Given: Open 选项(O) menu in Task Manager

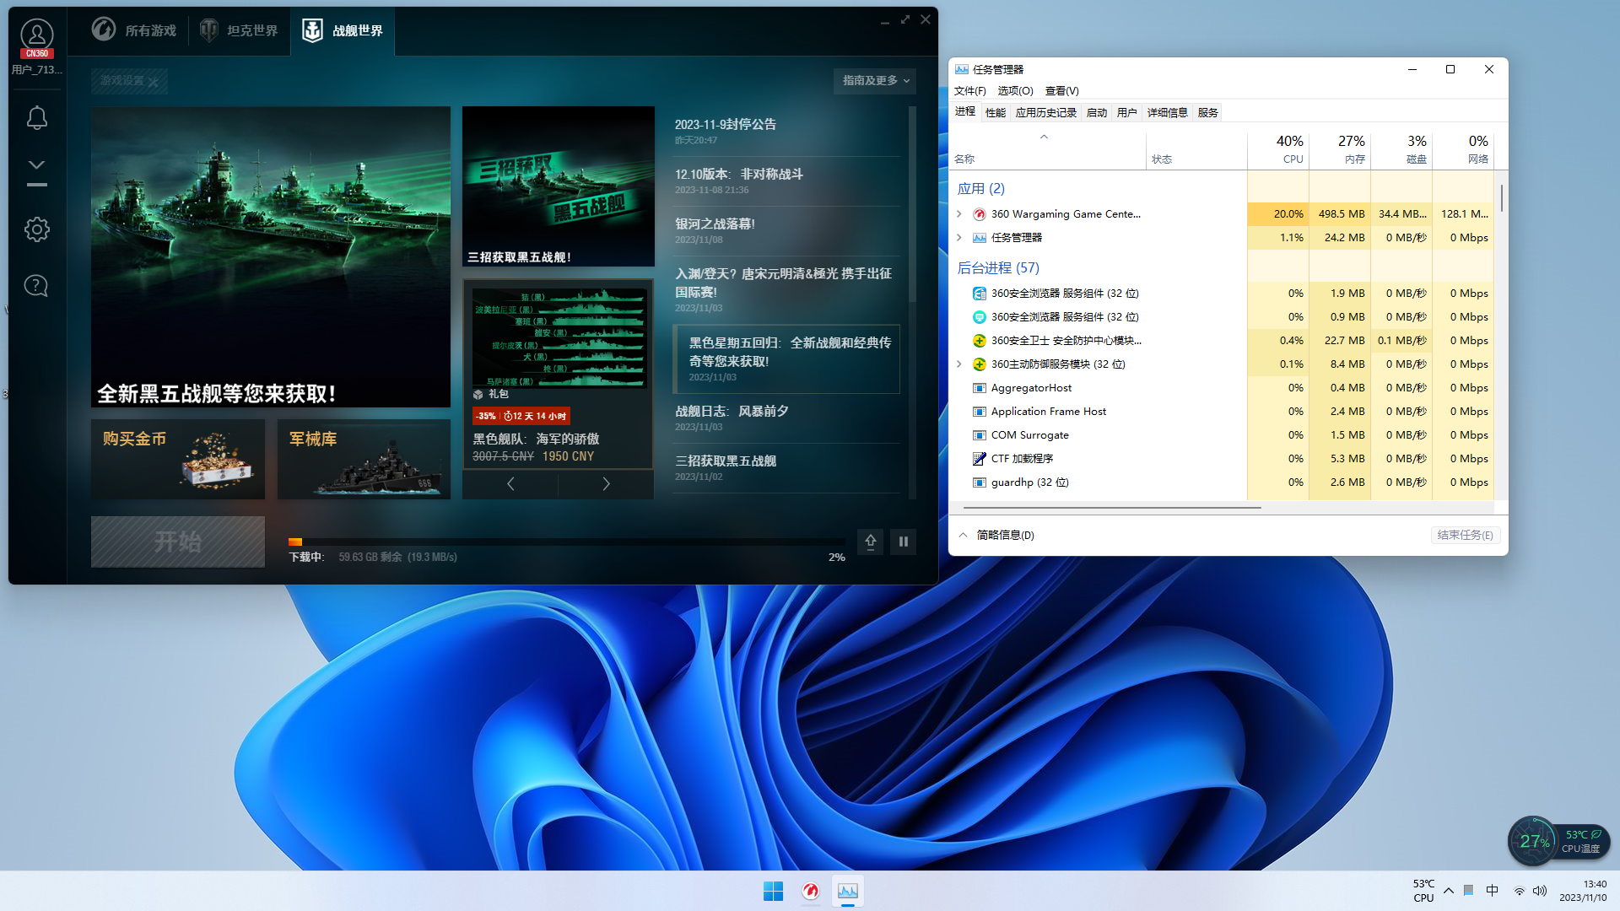Looking at the screenshot, I should tap(1015, 90).
